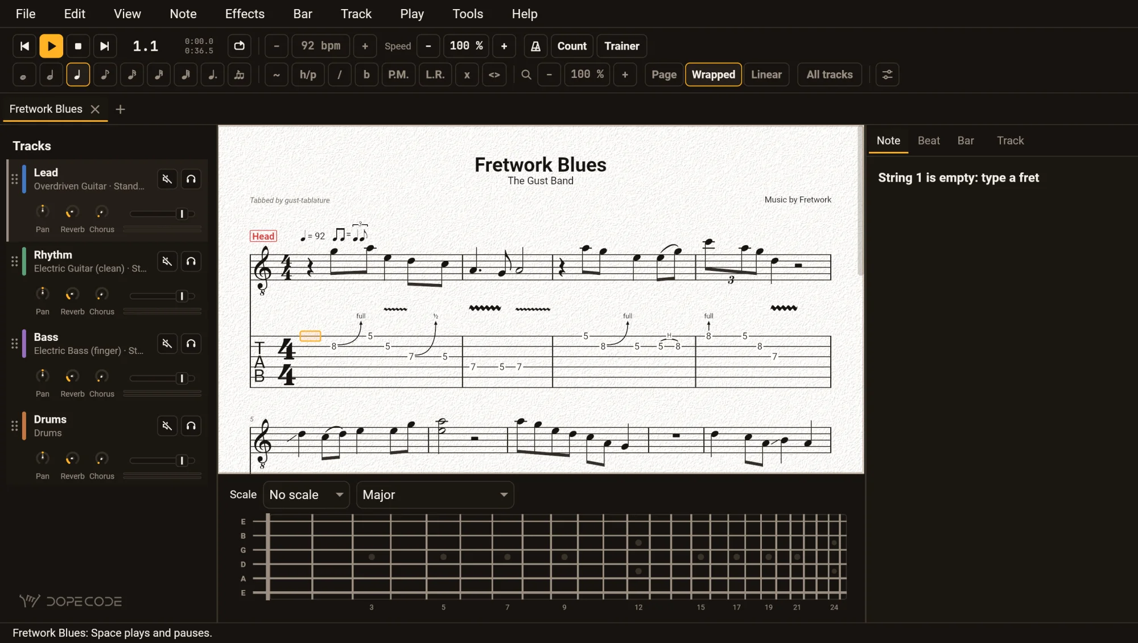Toggle let ring (L.R.)

click(435, 75)
